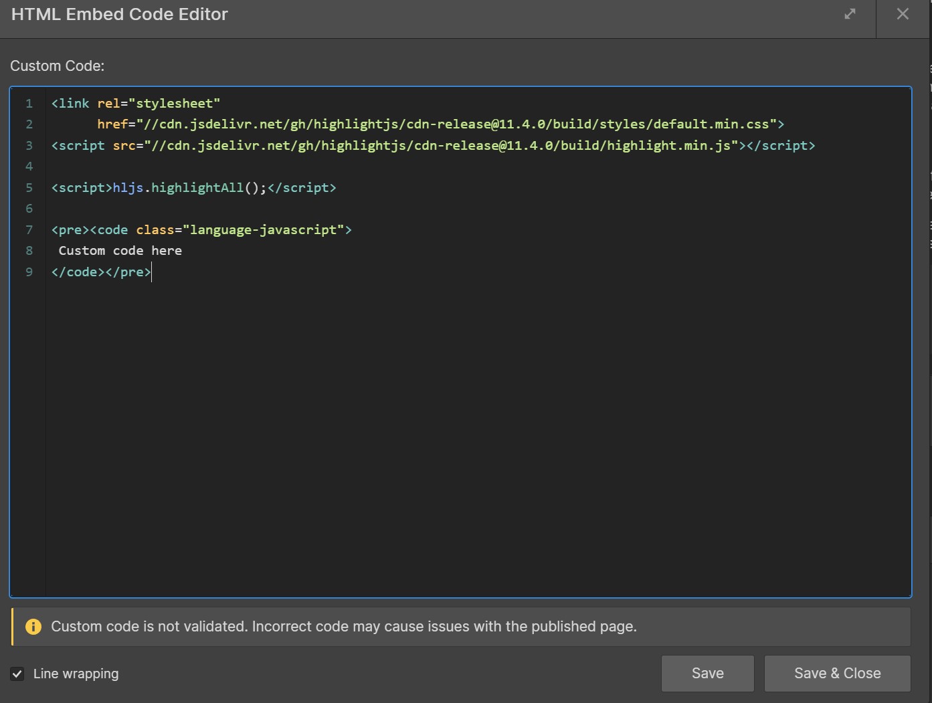Viewport: 932px width, 703px height.
Task: Click the validation warning message text
Action: [344, 627]
